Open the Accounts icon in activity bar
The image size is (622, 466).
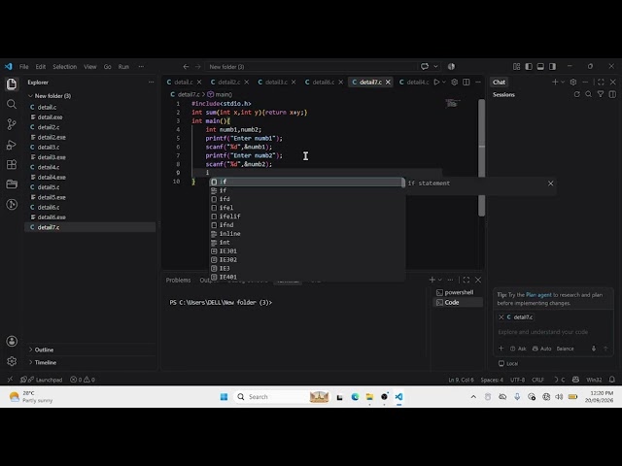pos(12,341)
